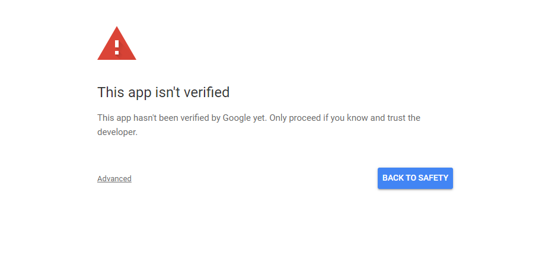Click the red alert icon above the heading
This screenshot has height=260, width=539.
[x=117, y=43]
